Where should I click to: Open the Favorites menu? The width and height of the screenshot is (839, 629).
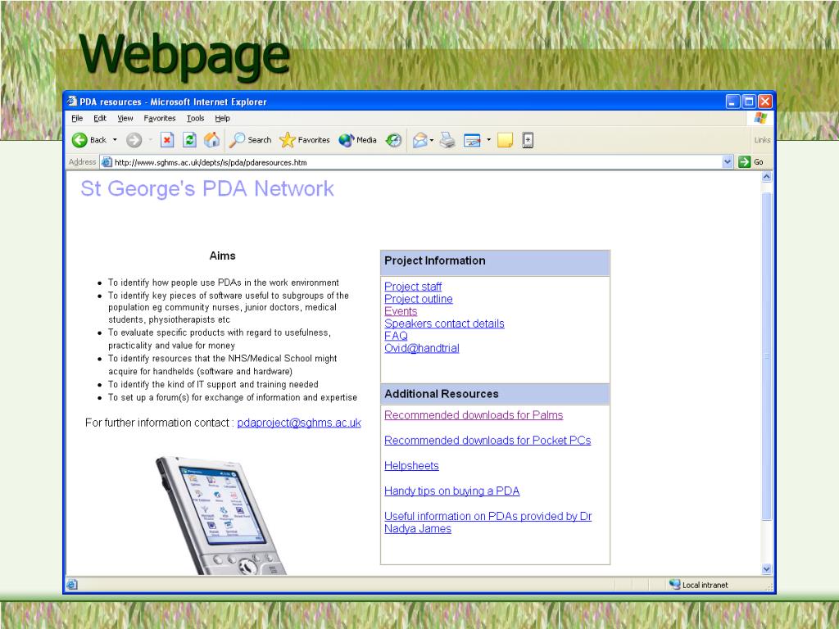coord(160,118)
